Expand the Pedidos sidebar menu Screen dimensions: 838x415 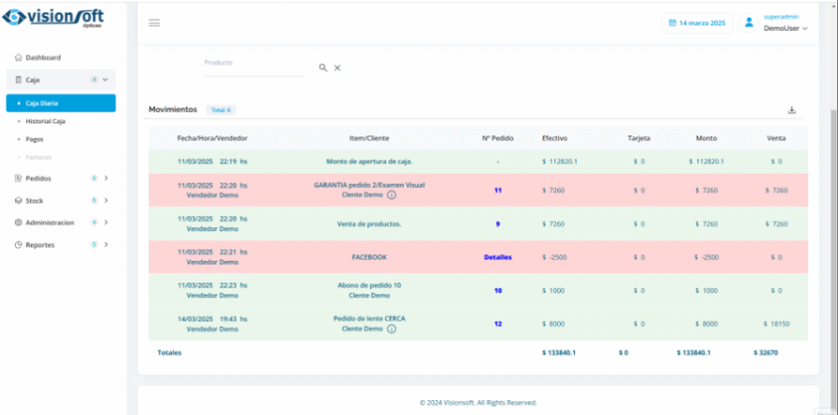(x=62, y=178)
